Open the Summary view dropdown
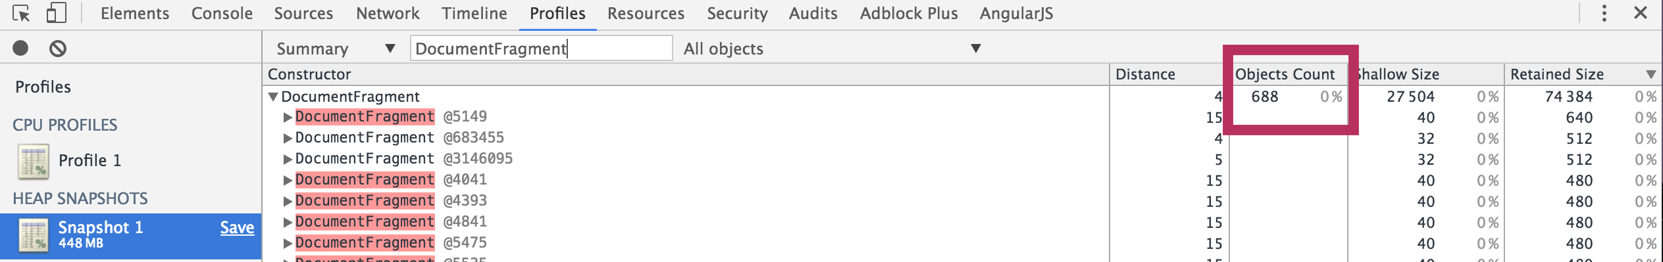The width and height of the screenshot is (1663, 262). 336,49
